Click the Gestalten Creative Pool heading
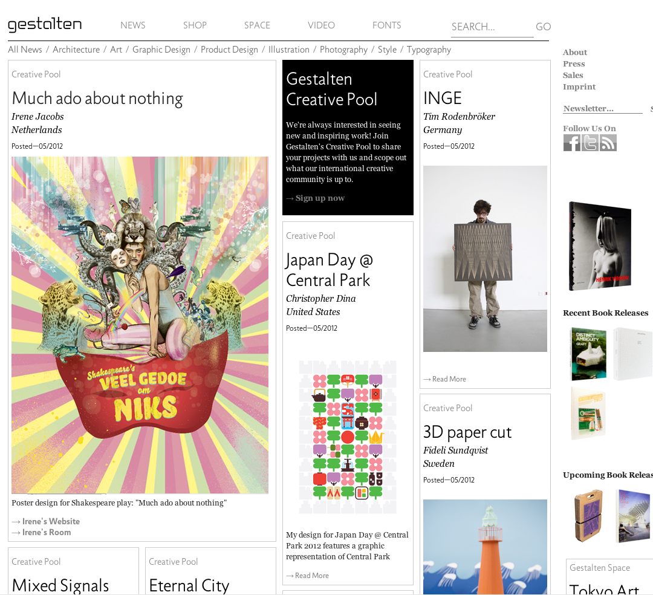Image resolution: width=653 pixels, height=595 pixels. [331, 89]
